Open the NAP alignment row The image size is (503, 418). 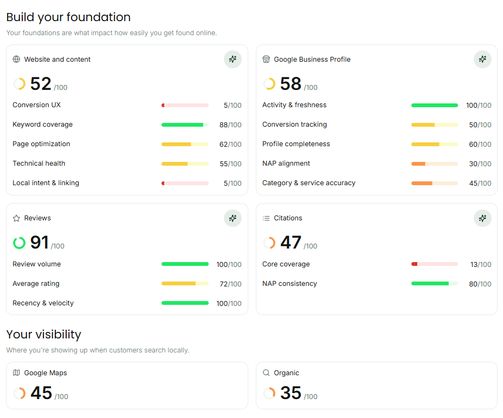pyautogui.click(x=377, y=164)
